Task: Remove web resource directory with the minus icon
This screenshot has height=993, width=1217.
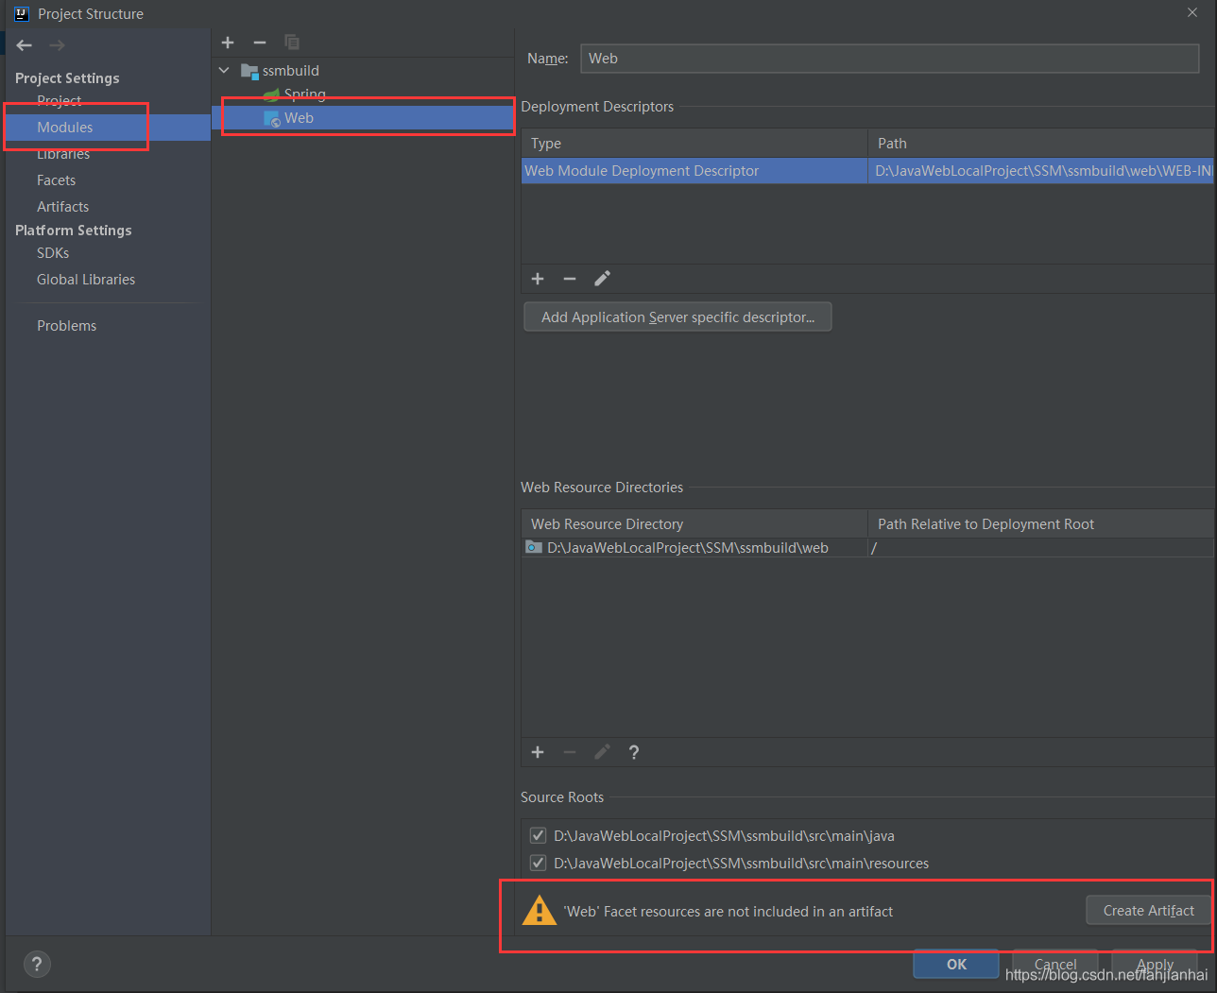Action: point(570,752)
